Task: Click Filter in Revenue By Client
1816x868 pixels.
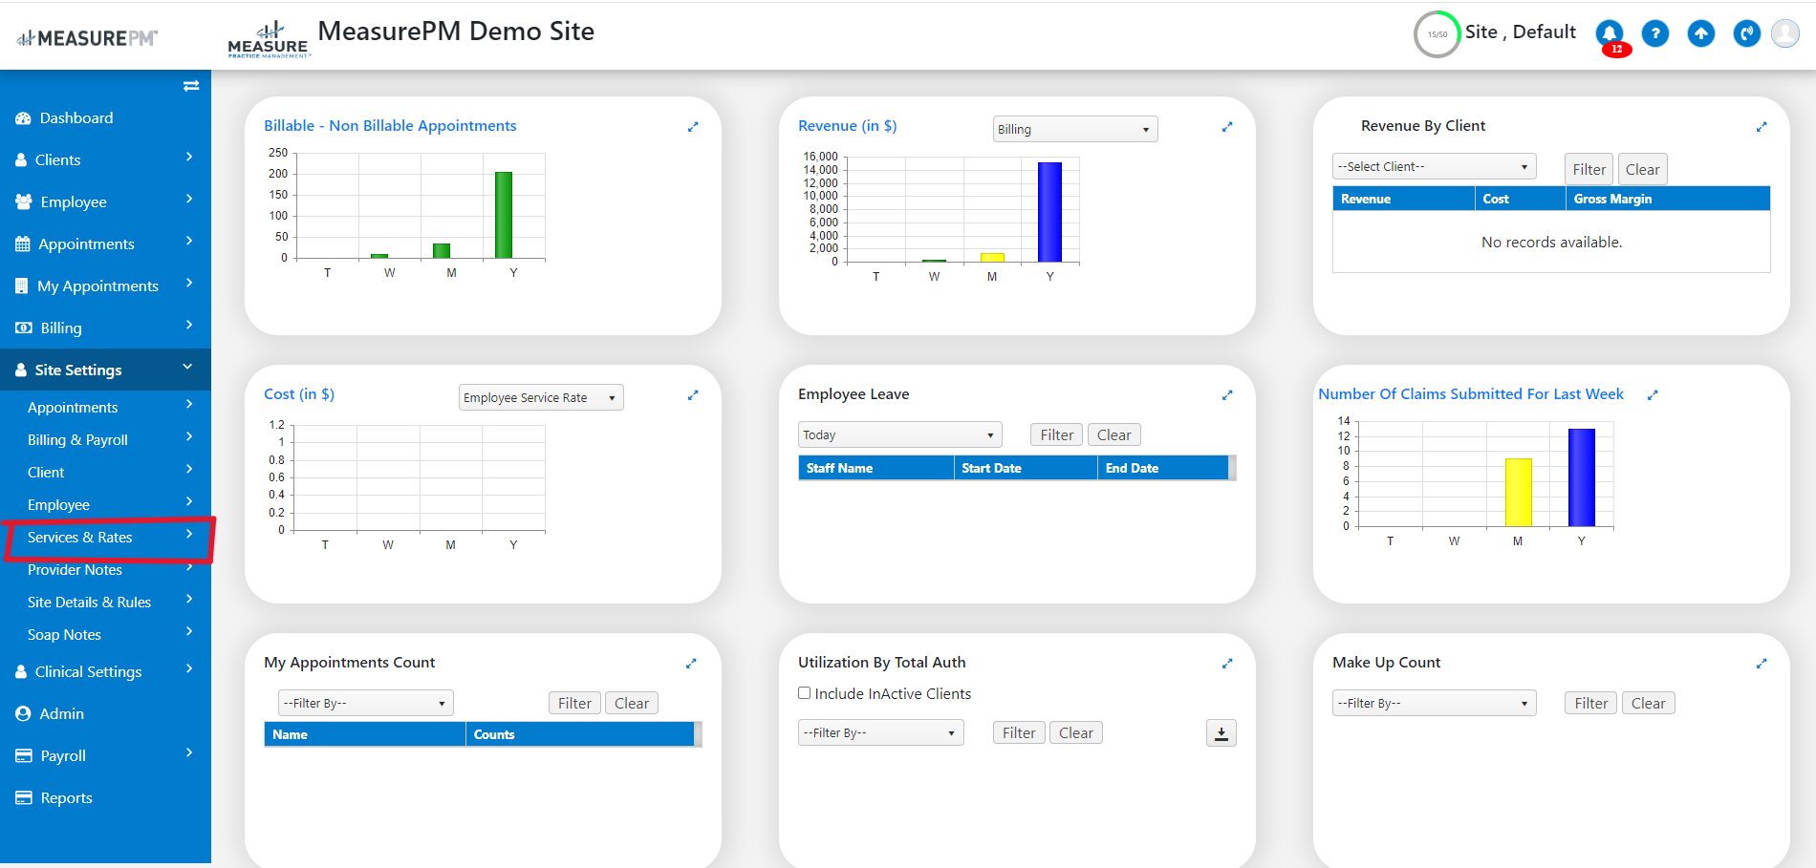Action: [x=1589, y=169]
